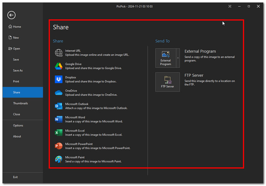Click 'Attach a copy of this image to Microsoft Outlook.'
Viewport: 266px width, 186px height.
click(x=97, y=108)
